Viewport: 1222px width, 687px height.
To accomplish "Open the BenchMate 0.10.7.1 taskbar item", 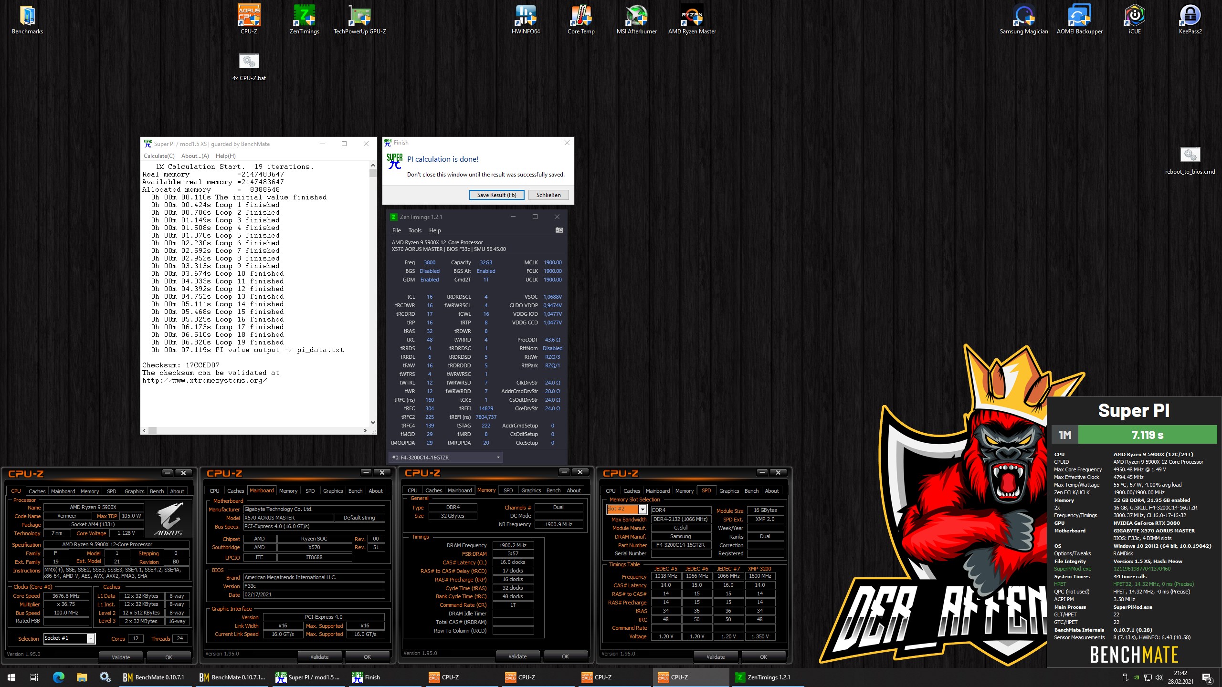I will 156,677.
